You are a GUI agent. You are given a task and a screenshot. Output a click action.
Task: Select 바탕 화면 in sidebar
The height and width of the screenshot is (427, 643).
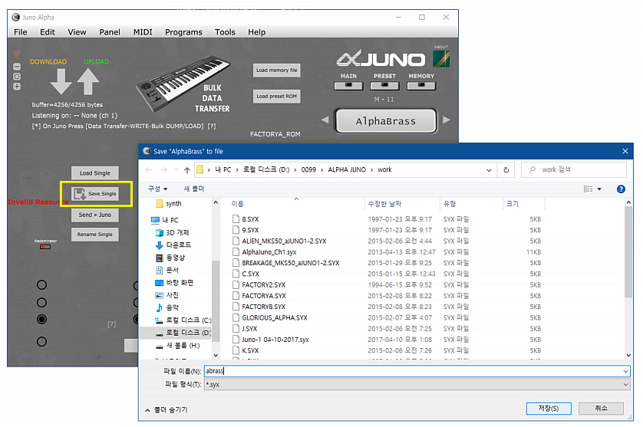(x=174, y=283)
